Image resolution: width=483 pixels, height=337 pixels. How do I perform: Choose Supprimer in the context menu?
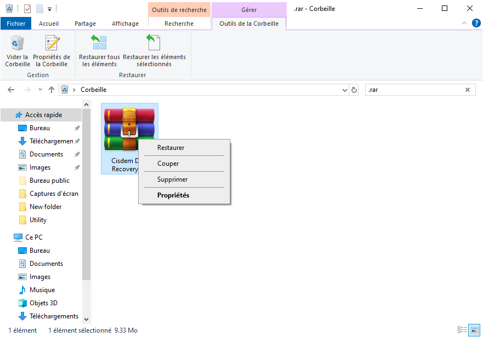(x=184, y=179)
